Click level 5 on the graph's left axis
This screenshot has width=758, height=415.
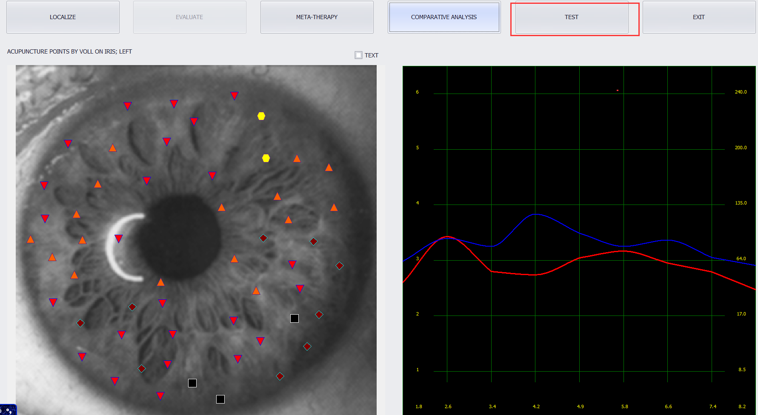[418, 148]
